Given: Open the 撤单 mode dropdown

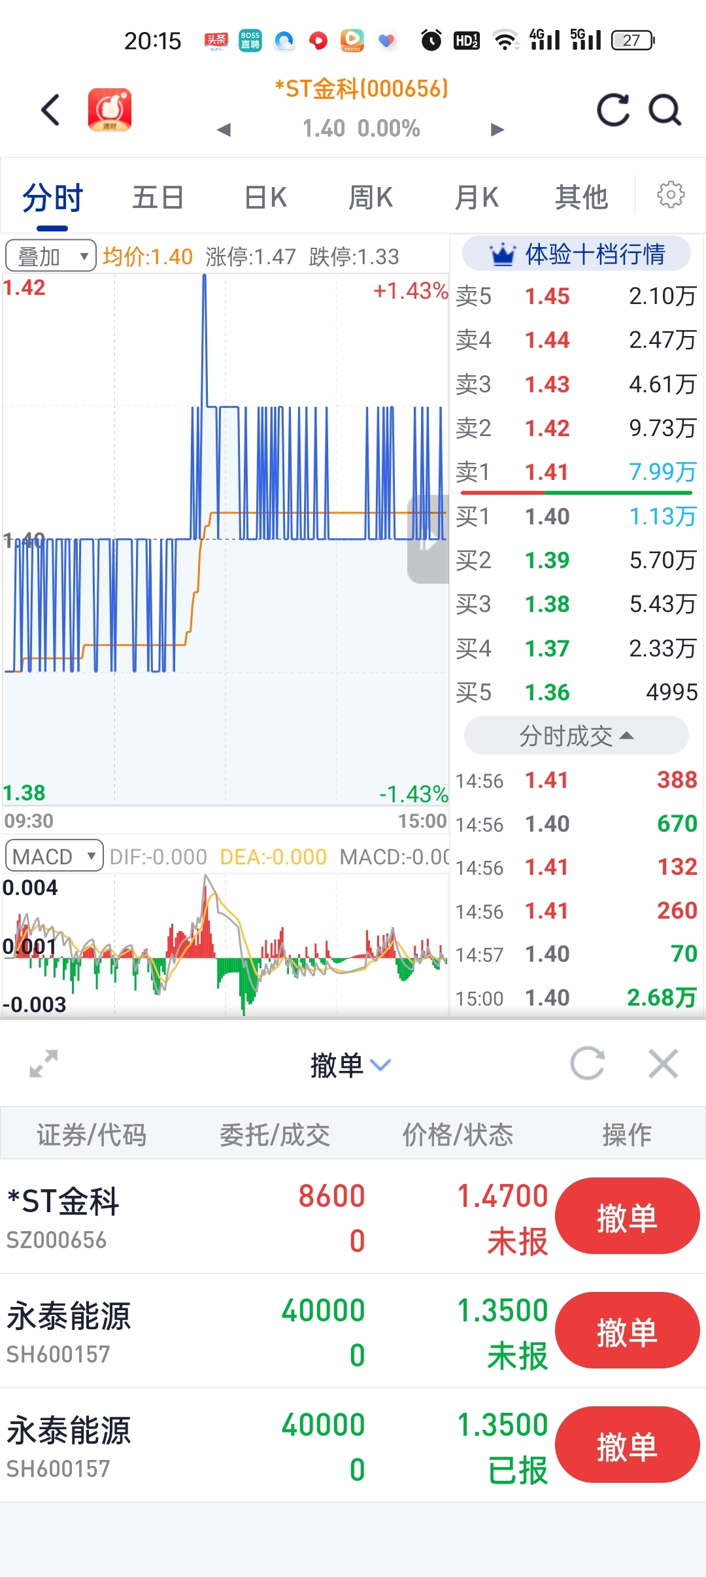Looking at the screenshot, I should coord(350,1065).
